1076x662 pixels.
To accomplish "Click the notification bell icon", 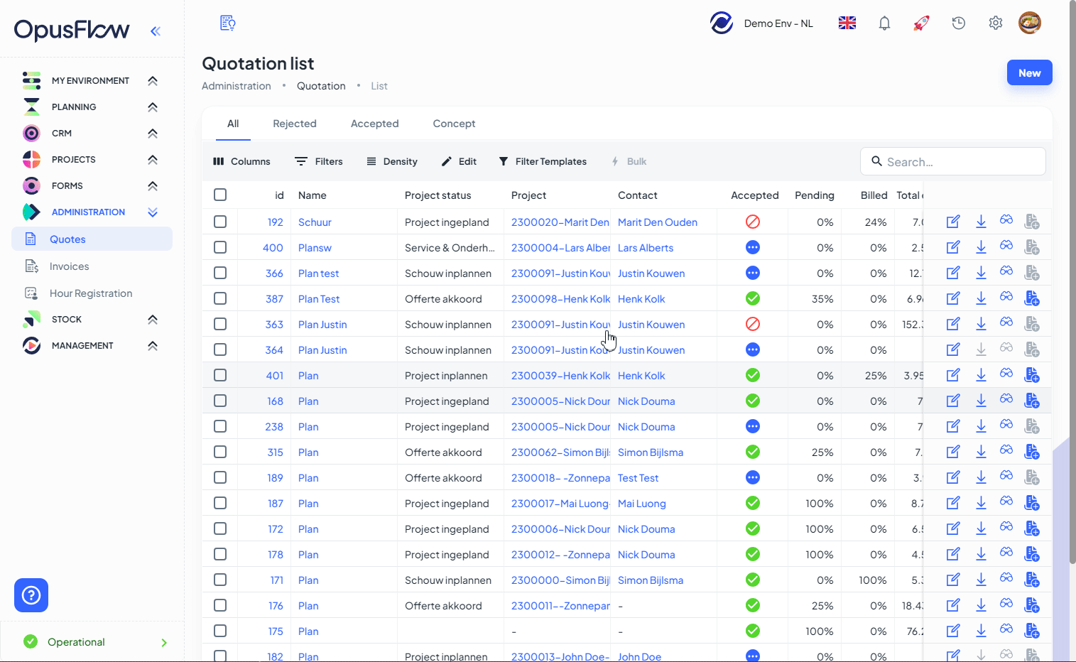I will point(884,23).
